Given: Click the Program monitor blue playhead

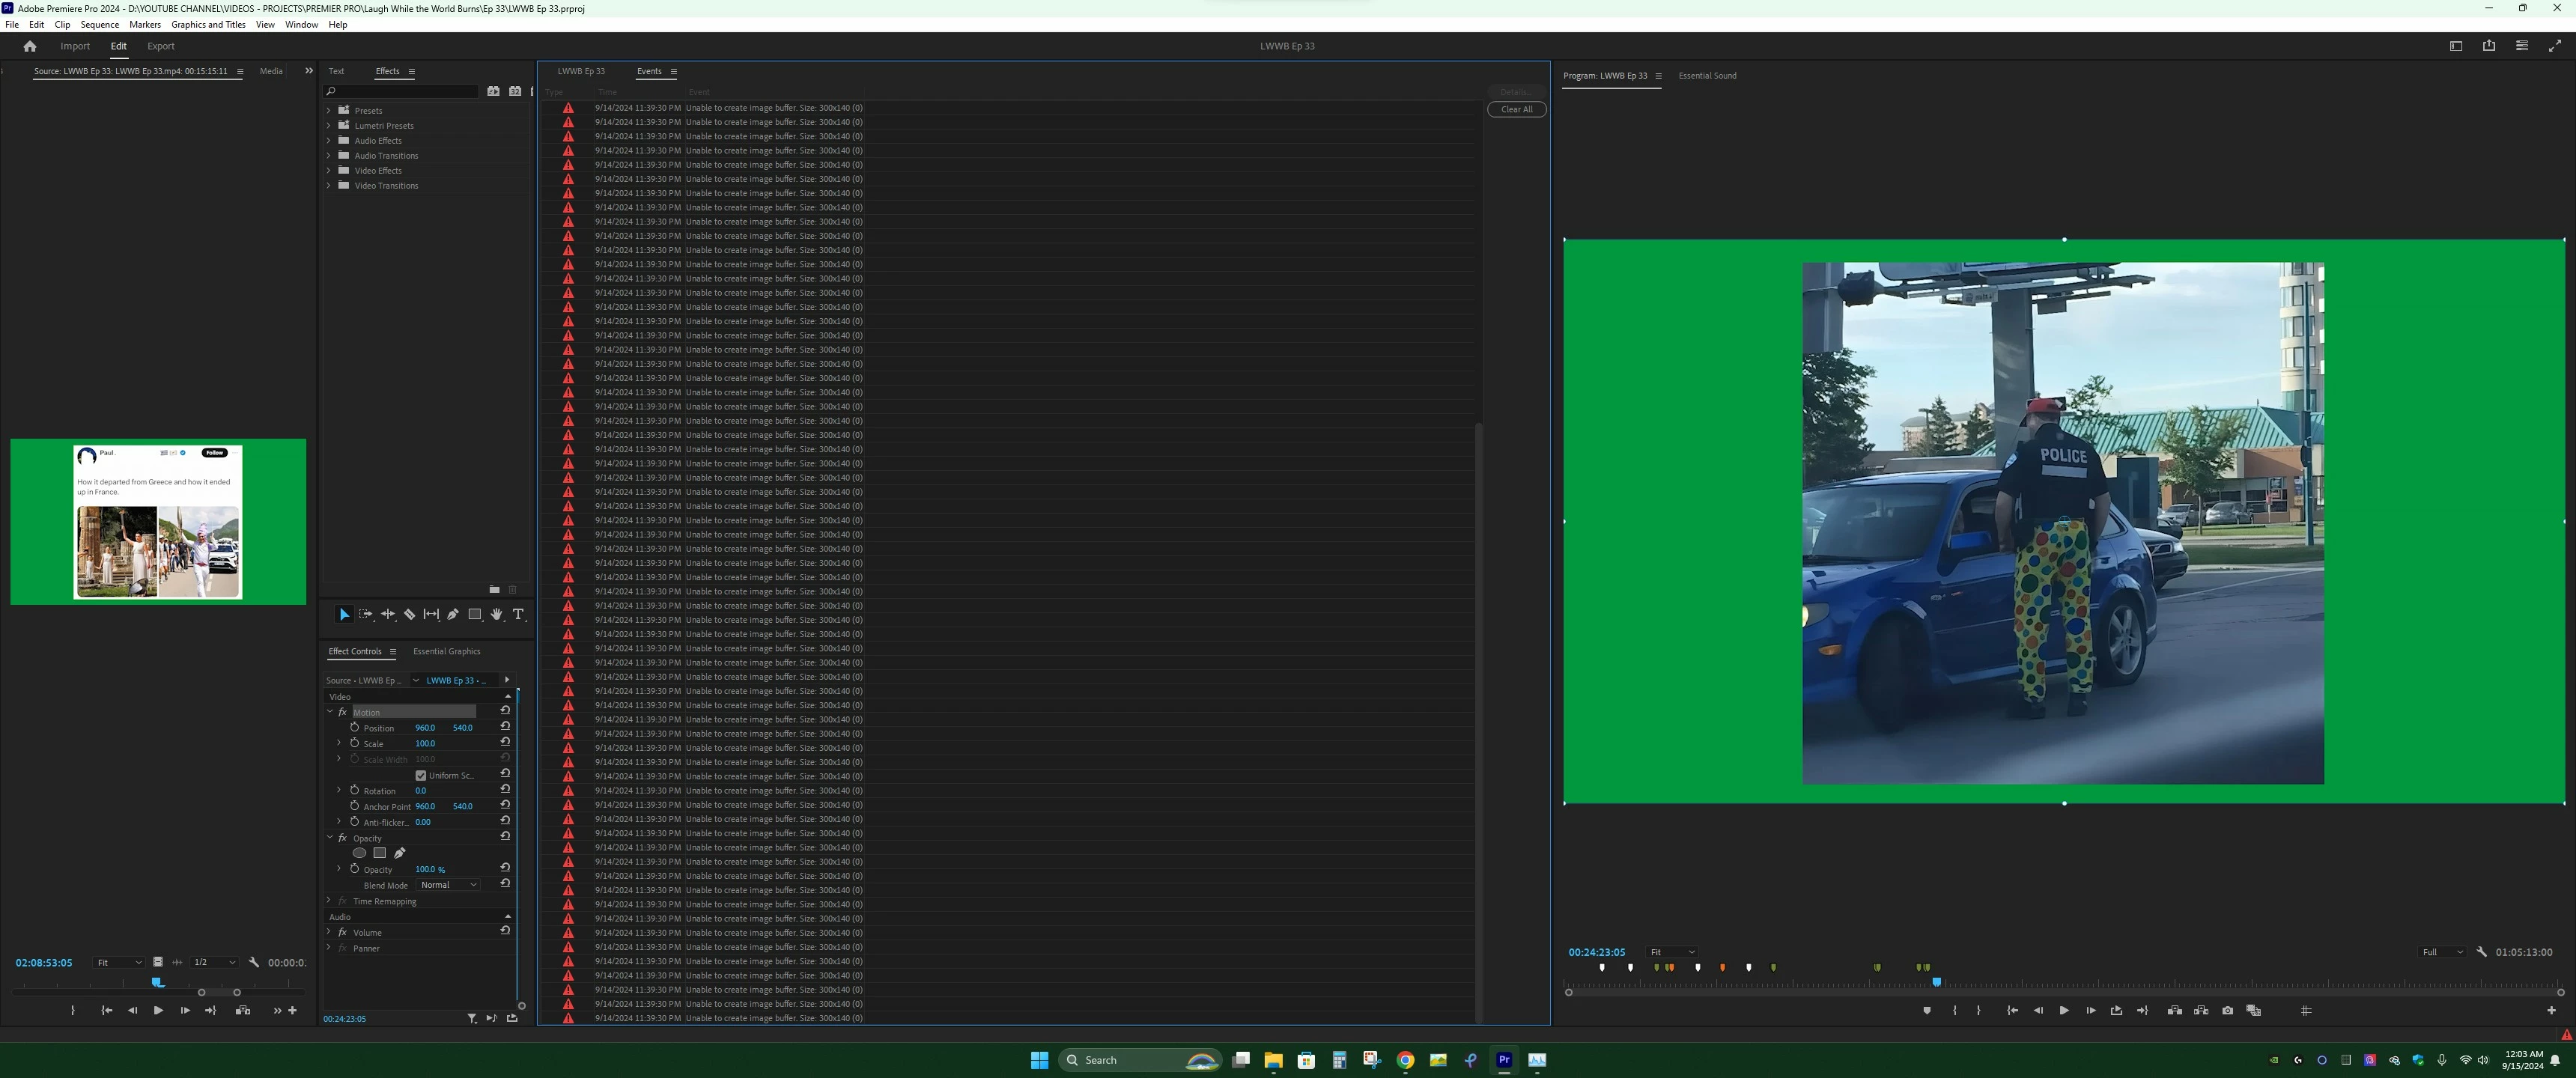Looking at the screenshot, I should click(x=1936, y=982).
